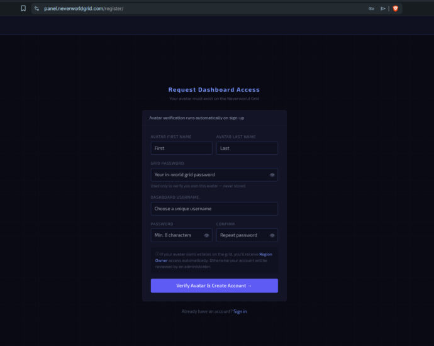Open site information icon beside URL
The image size is (434, 346).
pyautogui.click(x=36, y=9)
